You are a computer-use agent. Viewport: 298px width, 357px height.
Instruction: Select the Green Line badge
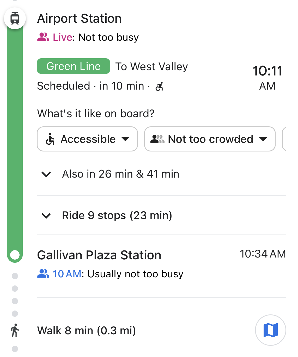point(74,66)
